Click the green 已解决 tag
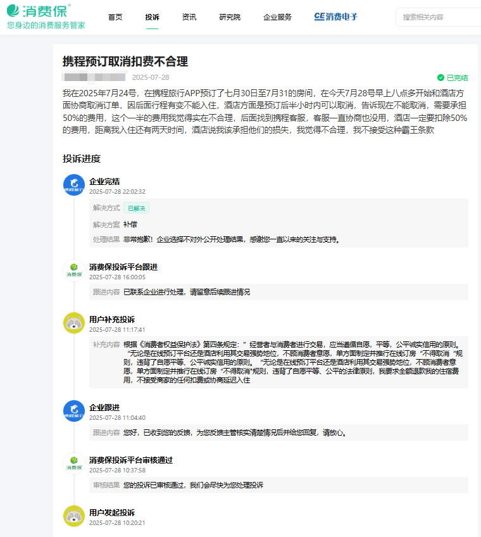 tap(136, 208)
